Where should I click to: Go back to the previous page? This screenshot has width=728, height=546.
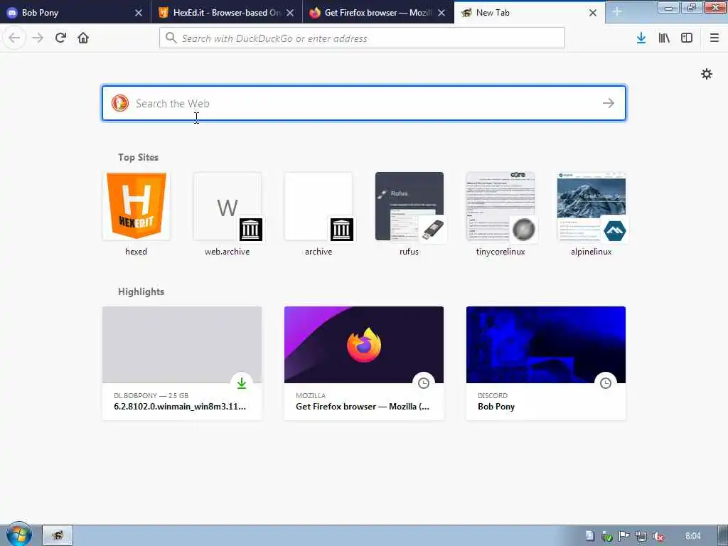[x=14, y=38]
